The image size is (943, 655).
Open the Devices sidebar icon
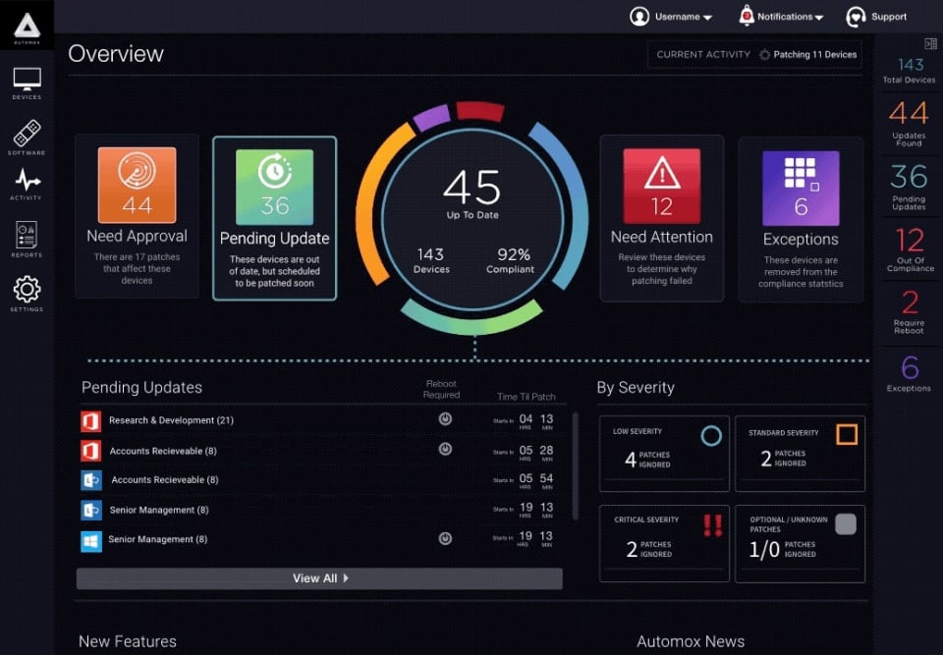27,82
